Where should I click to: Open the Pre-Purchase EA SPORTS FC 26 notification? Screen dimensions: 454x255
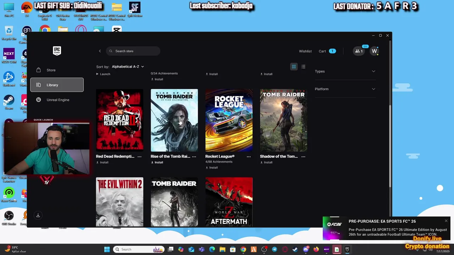coord(386,228)
